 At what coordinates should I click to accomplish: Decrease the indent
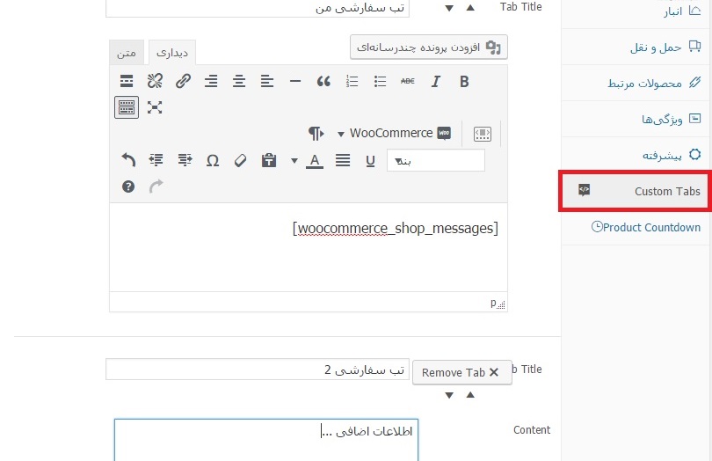coord(185,160)
